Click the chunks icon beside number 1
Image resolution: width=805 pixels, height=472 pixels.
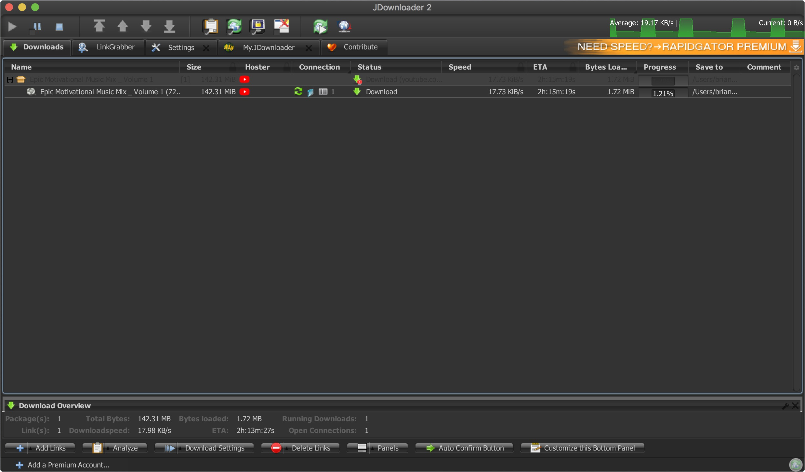pyautogui.click(x=323, y=92)
